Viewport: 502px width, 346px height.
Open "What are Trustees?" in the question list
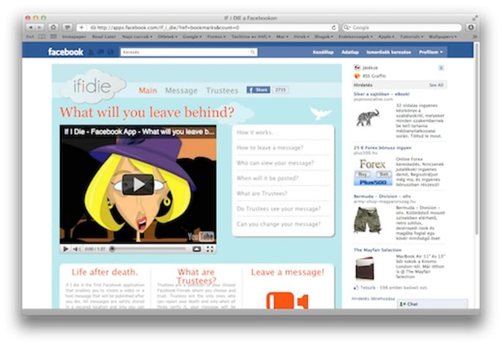tap(262, 194)
